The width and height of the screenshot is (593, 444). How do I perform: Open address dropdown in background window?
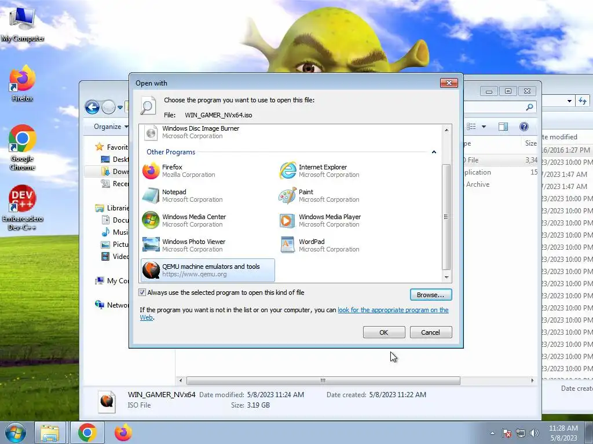tap(569, 101)
